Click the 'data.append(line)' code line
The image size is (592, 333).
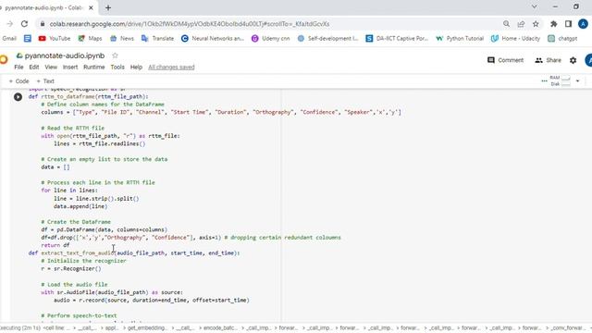[x=80, y=206]
